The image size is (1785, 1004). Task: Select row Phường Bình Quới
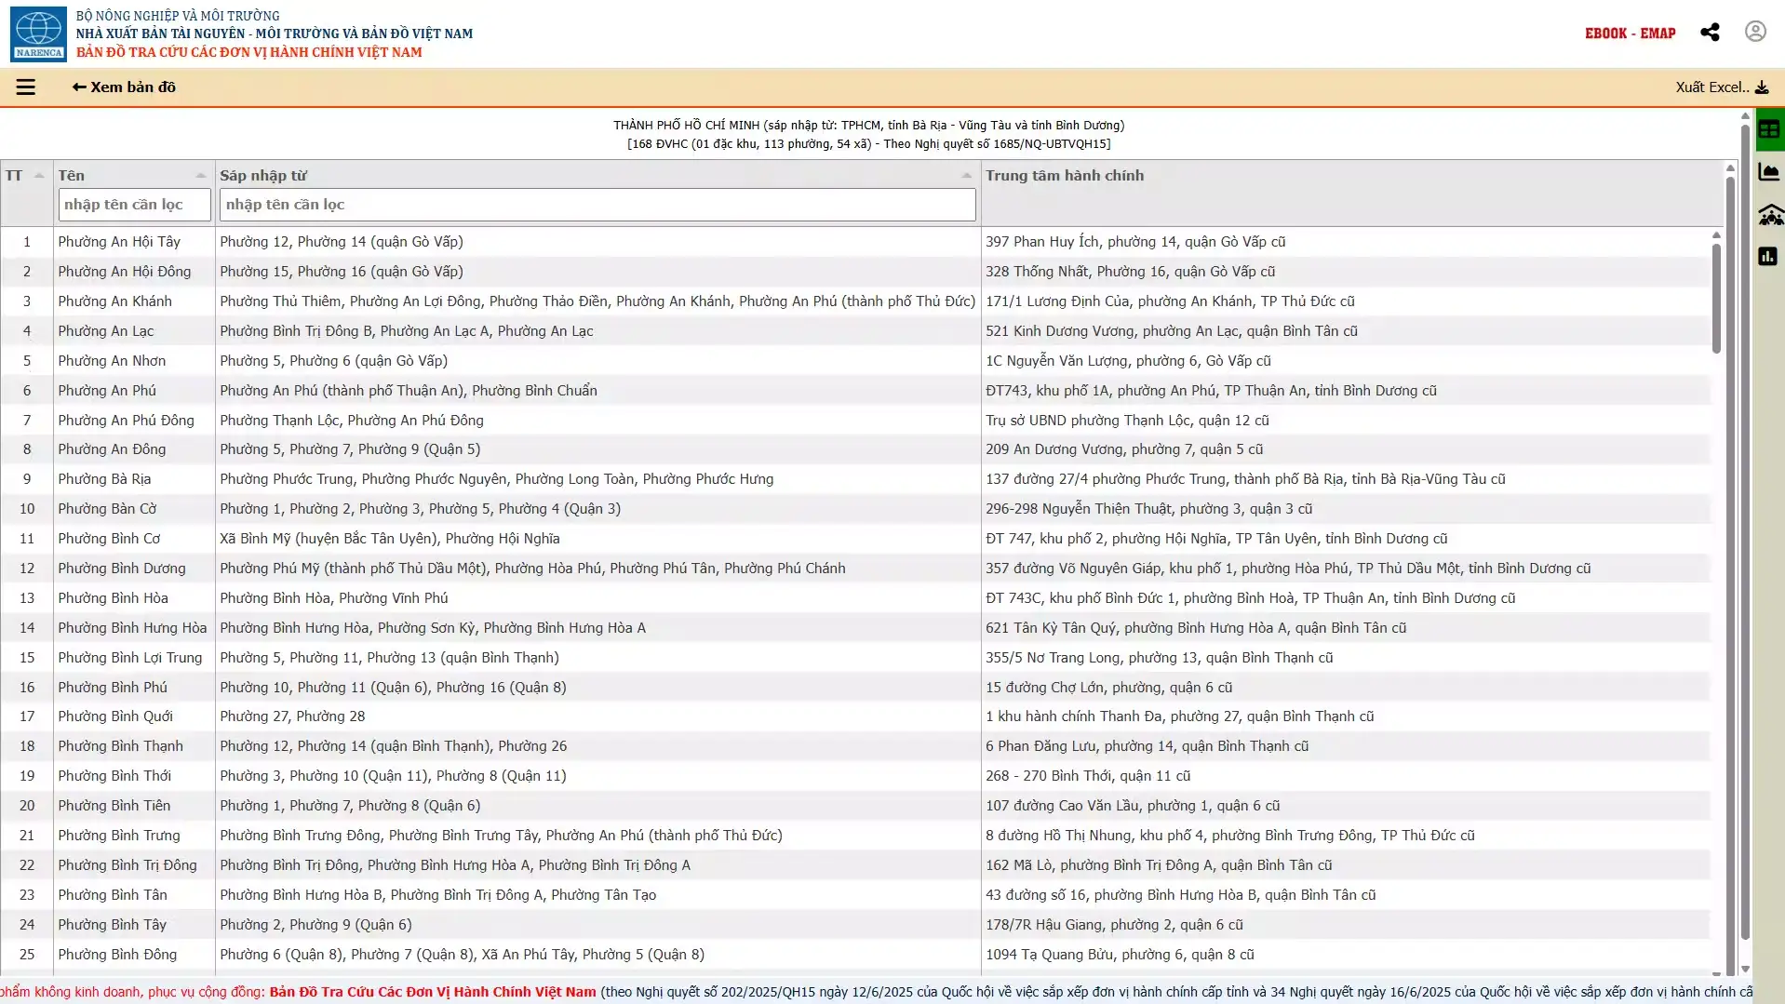pos(855,716)
